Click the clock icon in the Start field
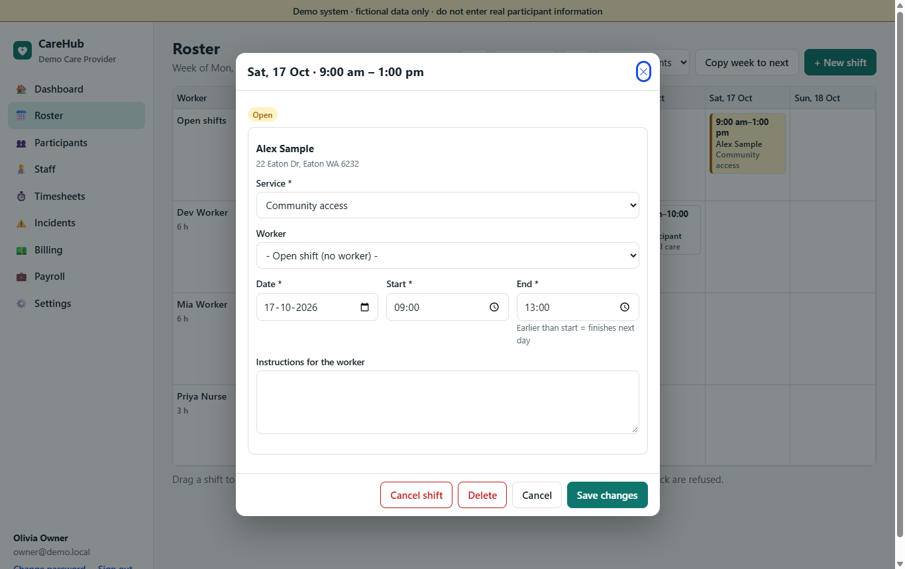The image size is (905, 569). [x=494, y=307]
